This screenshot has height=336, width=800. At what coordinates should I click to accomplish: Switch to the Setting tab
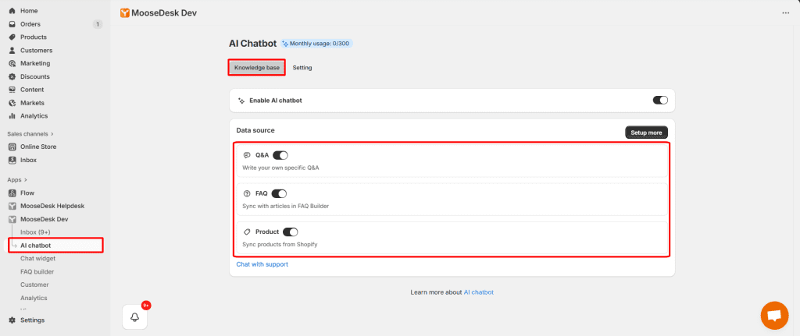tap(302, 68)
